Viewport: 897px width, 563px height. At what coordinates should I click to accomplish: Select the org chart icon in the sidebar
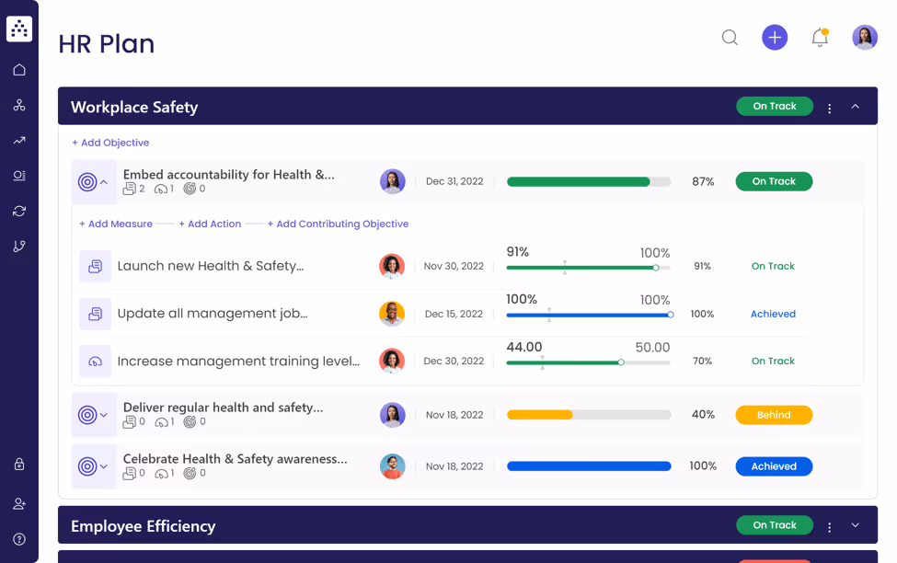point(19,105)
